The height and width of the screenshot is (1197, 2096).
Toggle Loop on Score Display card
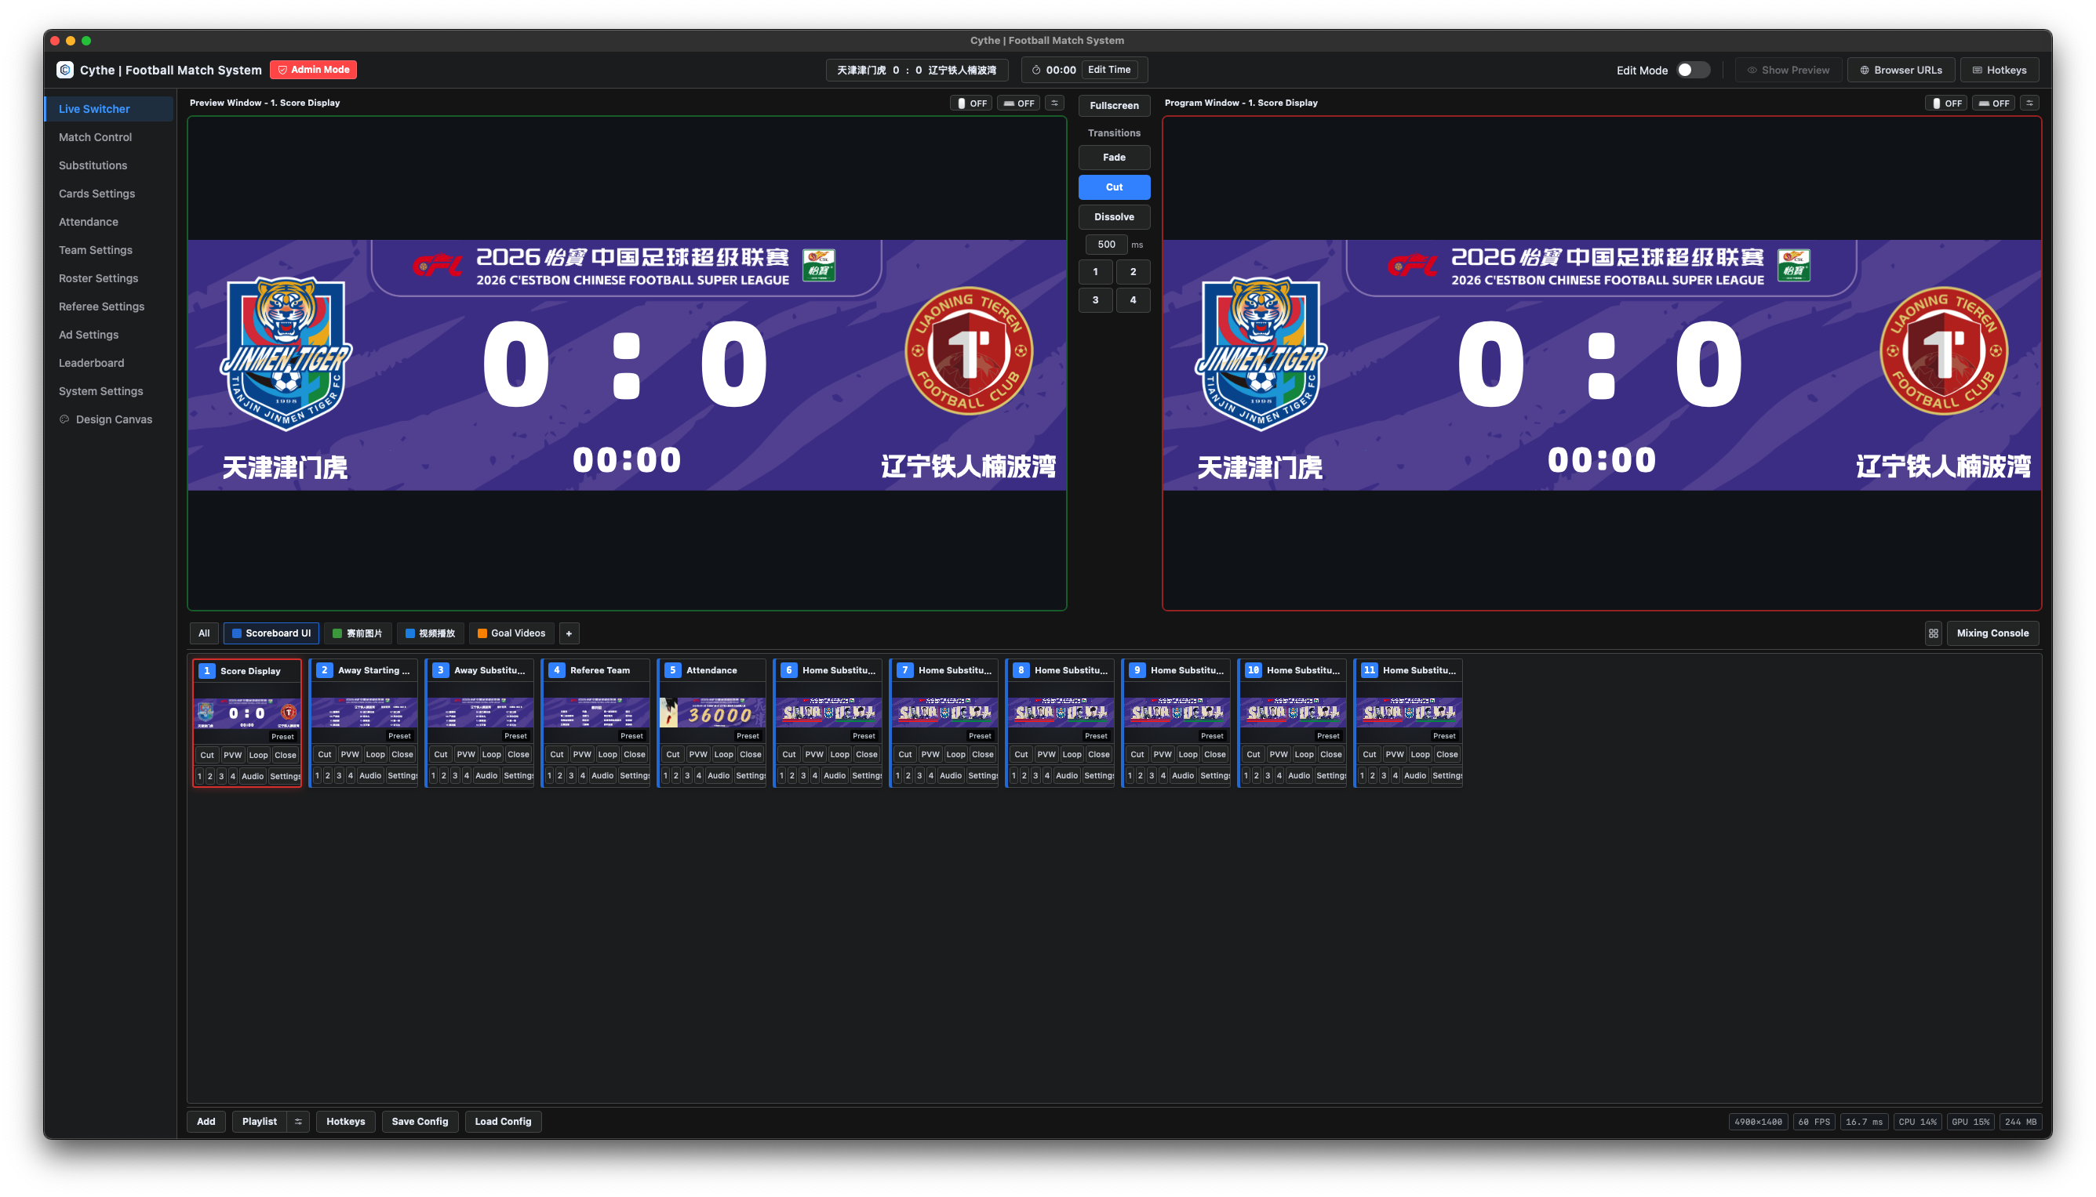point(258,755)
